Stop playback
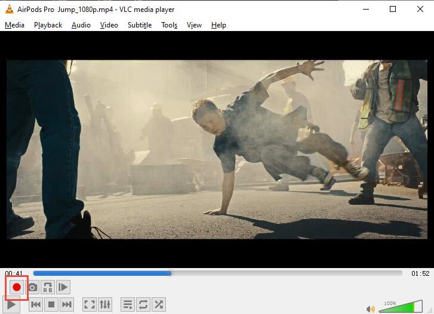The image size is (434, 314). click(x=51, y=304)
